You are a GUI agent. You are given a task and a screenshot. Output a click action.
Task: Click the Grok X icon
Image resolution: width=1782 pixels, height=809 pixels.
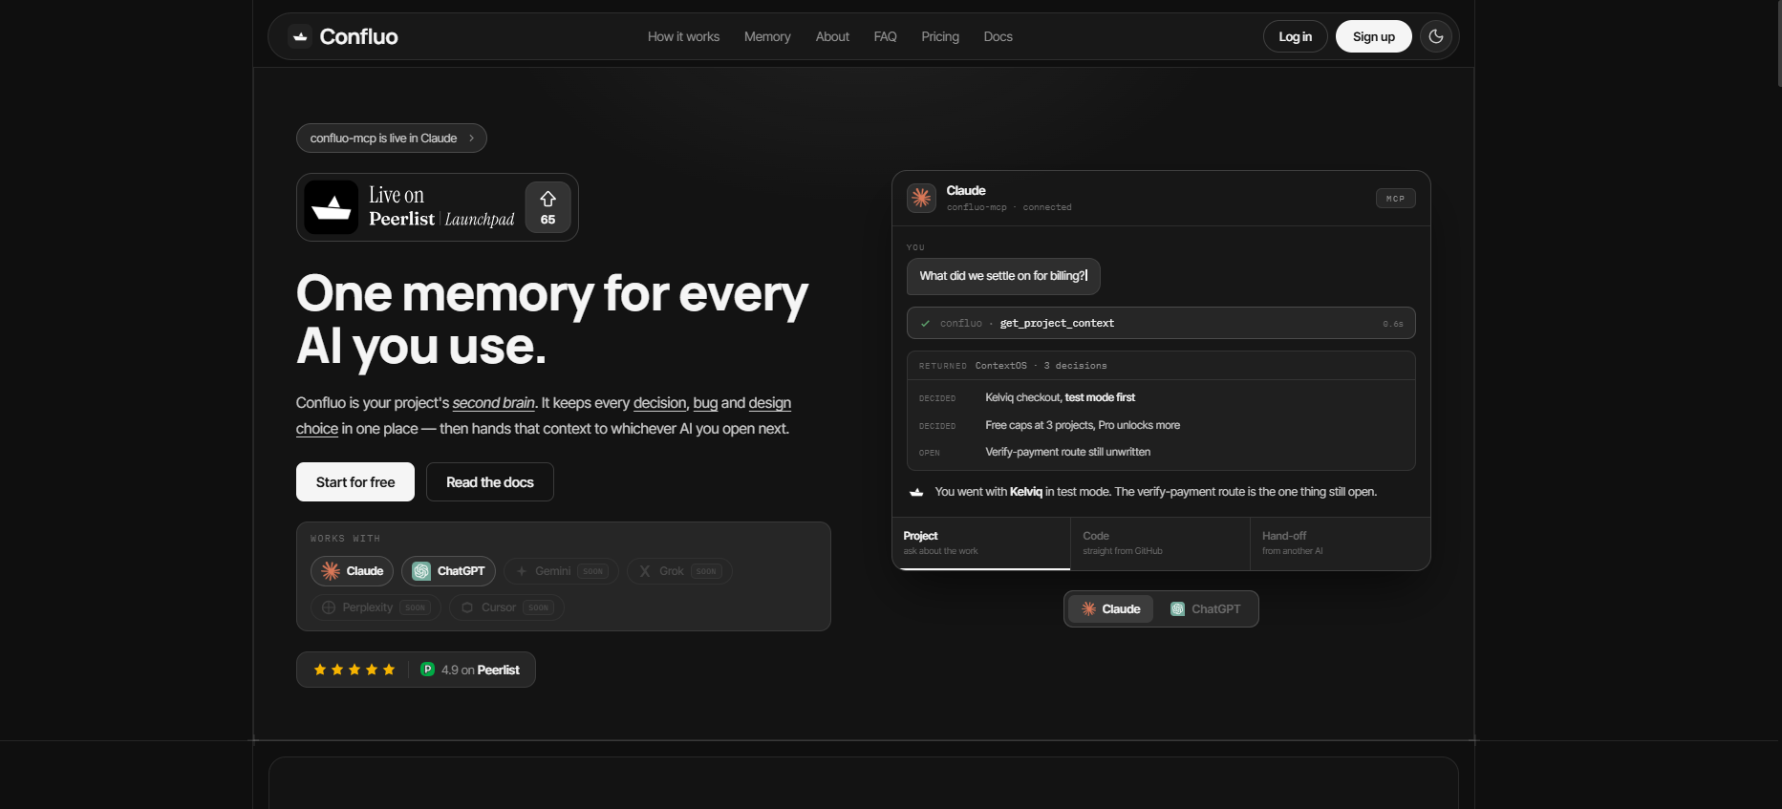pyautogui.click(x=645, y=571)
